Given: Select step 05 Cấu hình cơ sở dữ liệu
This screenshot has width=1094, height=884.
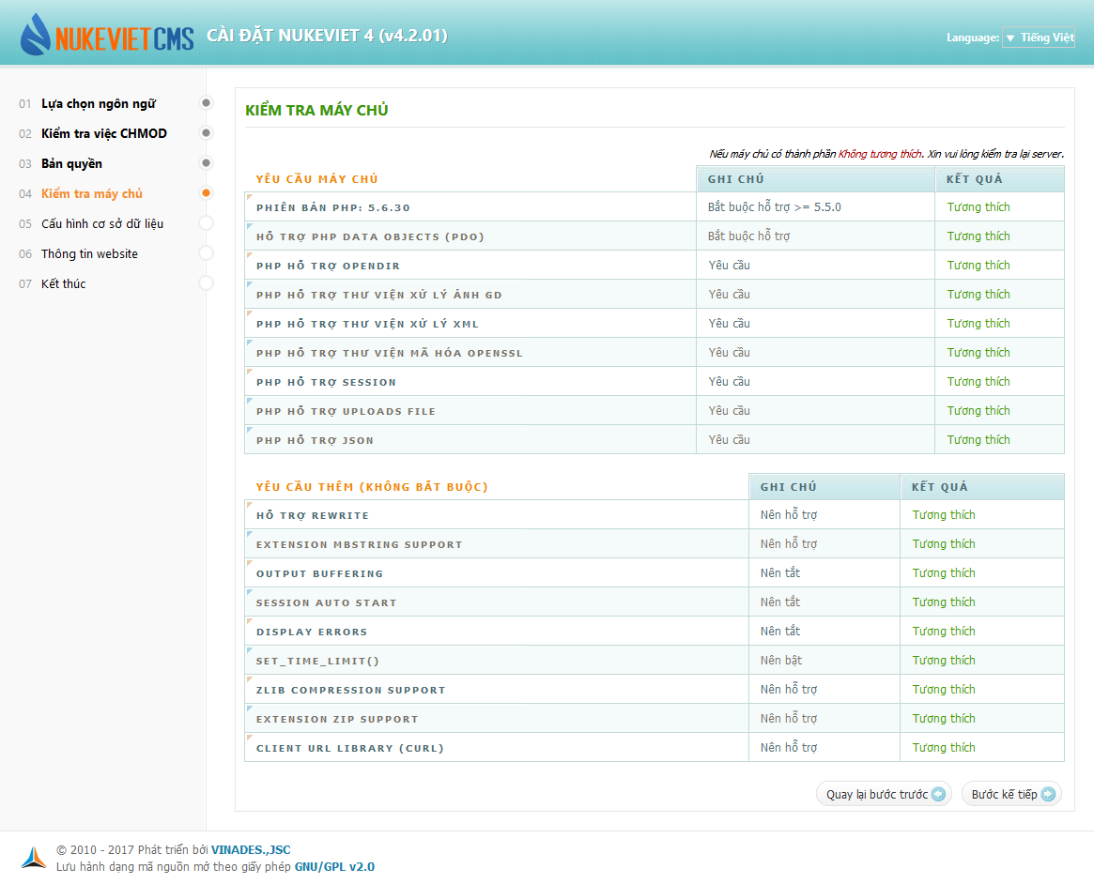Looking at the screenshot, I should 102,223.
